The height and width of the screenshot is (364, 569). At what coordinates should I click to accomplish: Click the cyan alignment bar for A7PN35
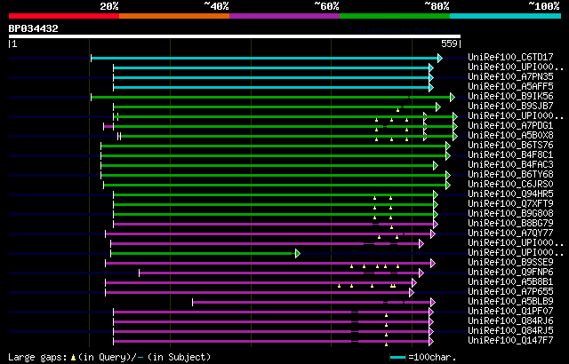[x=271, y=77]
